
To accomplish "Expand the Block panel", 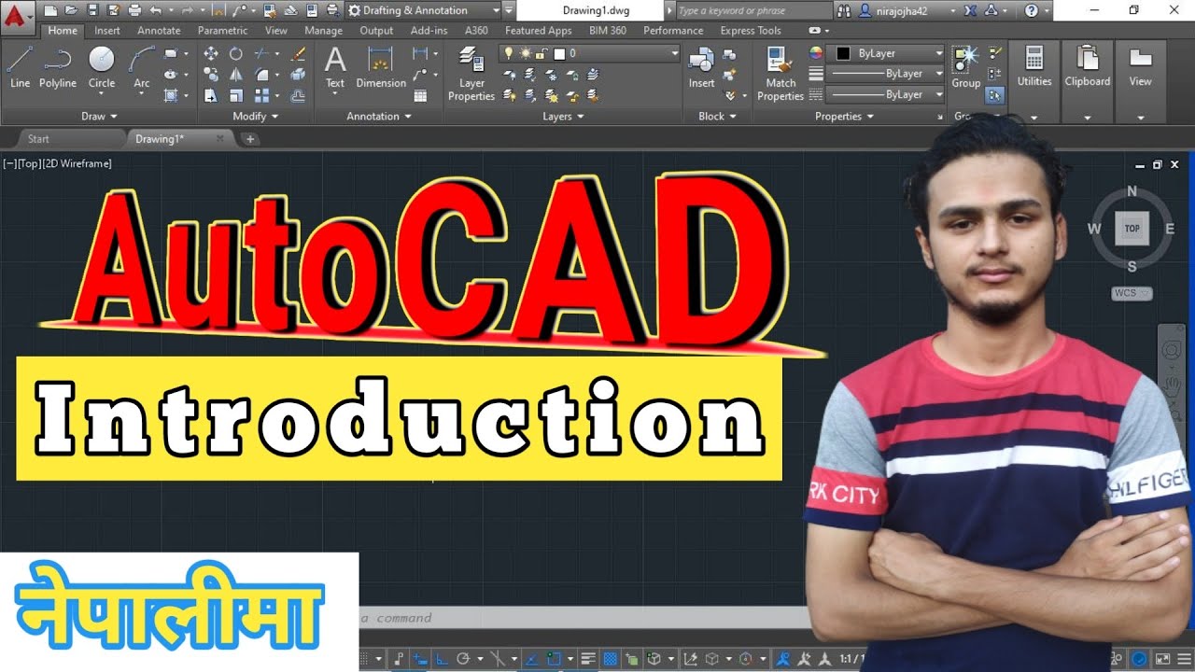I will (718, 117).
